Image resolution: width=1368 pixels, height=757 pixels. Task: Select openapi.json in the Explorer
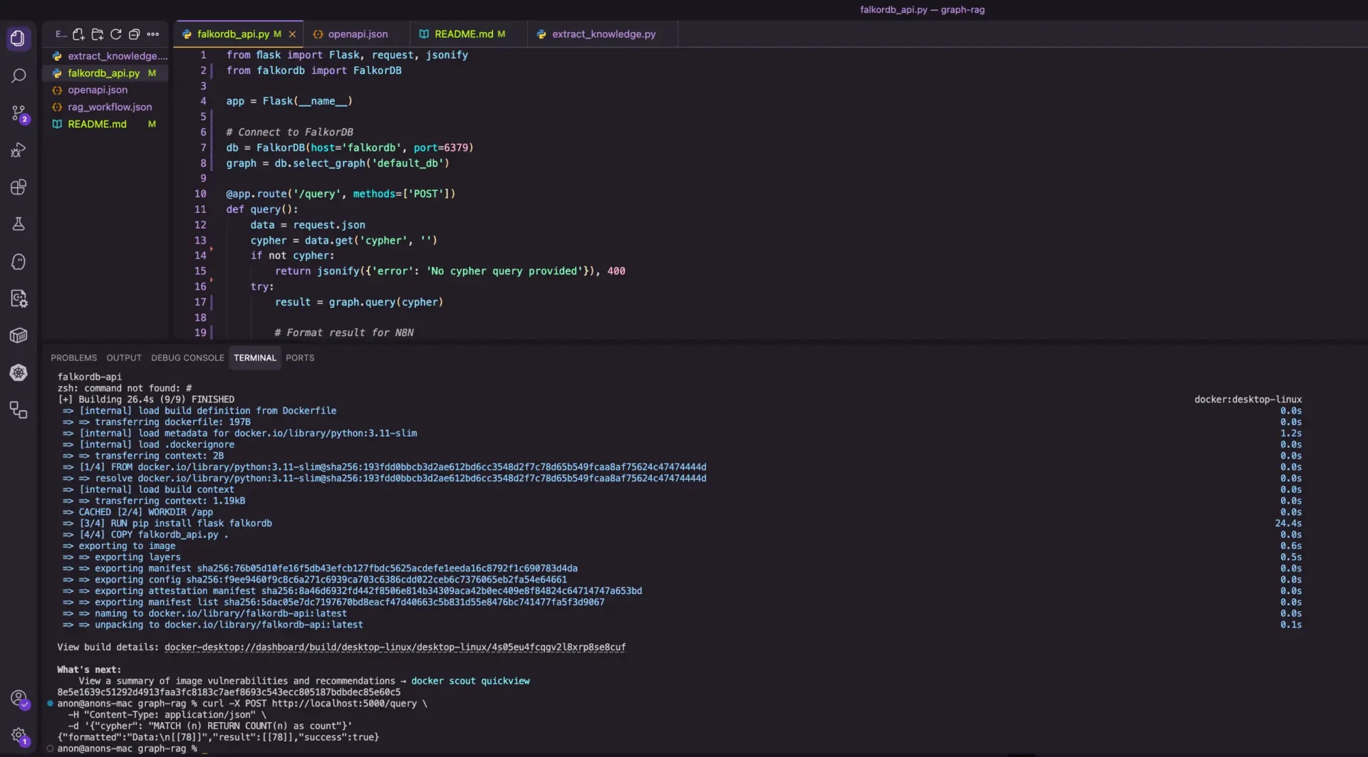[x=98, y=90]
